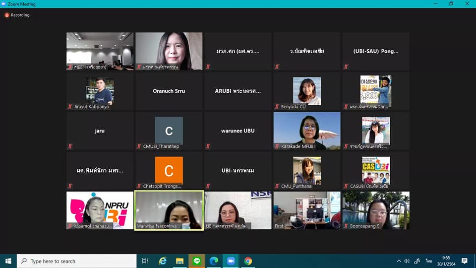Viewport: 476px width, 268px height.
Task: Click the speaker volume icon in the tray
Action: [x=407, y=261]
